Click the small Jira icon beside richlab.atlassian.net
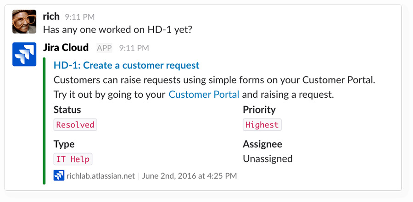 pos(59,175)
